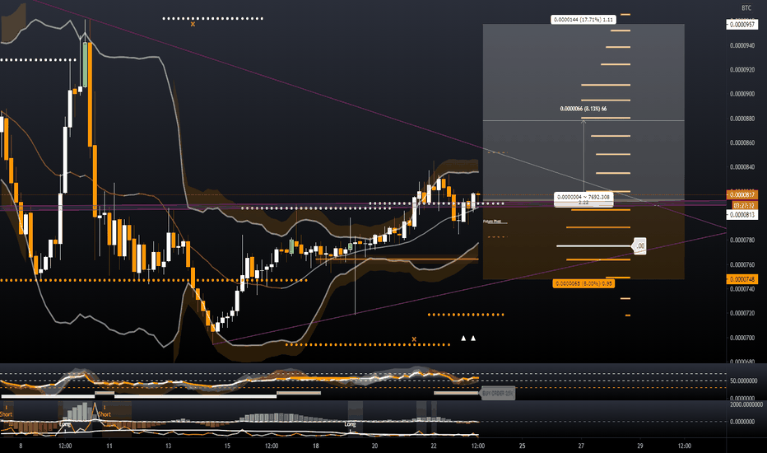Click the 0.0000840 tick on price axis
Viewport: 767px width, 453px height.
pyautogui.click(x=742, y=167)
